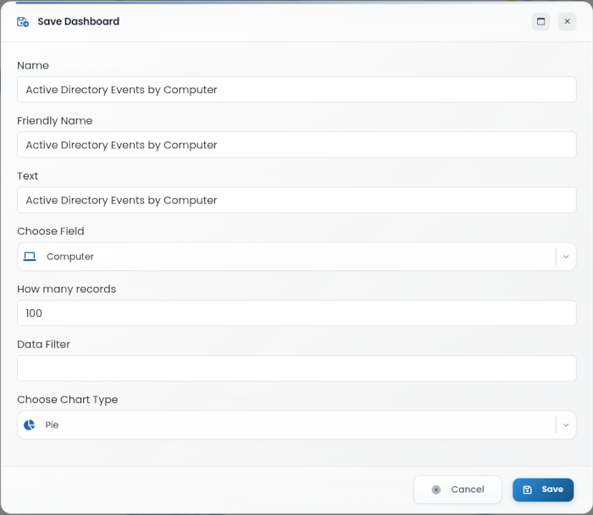Click the Save button
This screenshot has width=593, height=515.
[x=543, y=490]
